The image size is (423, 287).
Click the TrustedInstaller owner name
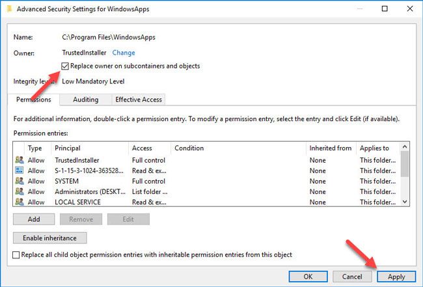click(84, 53)
